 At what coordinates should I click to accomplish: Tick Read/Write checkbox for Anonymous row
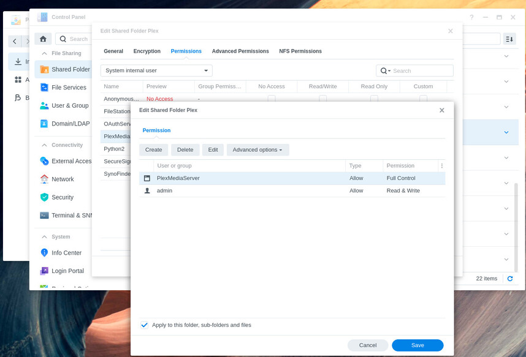pyautogui.click(x=322, y=99)
